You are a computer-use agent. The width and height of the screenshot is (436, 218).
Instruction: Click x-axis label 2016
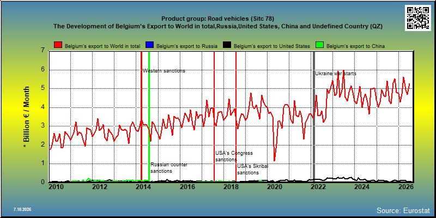coord(187,186)
